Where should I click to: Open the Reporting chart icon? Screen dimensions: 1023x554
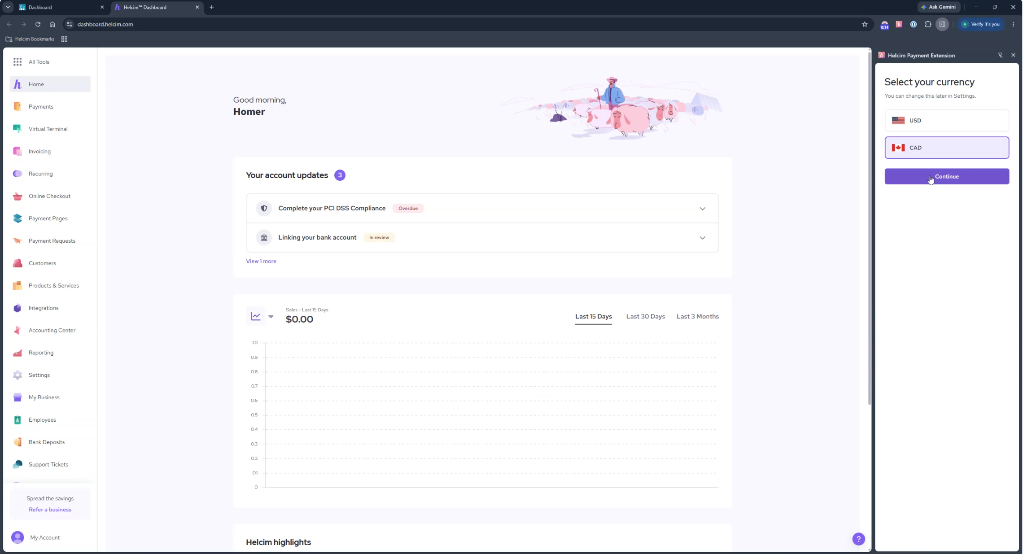[x=17, y=353]
